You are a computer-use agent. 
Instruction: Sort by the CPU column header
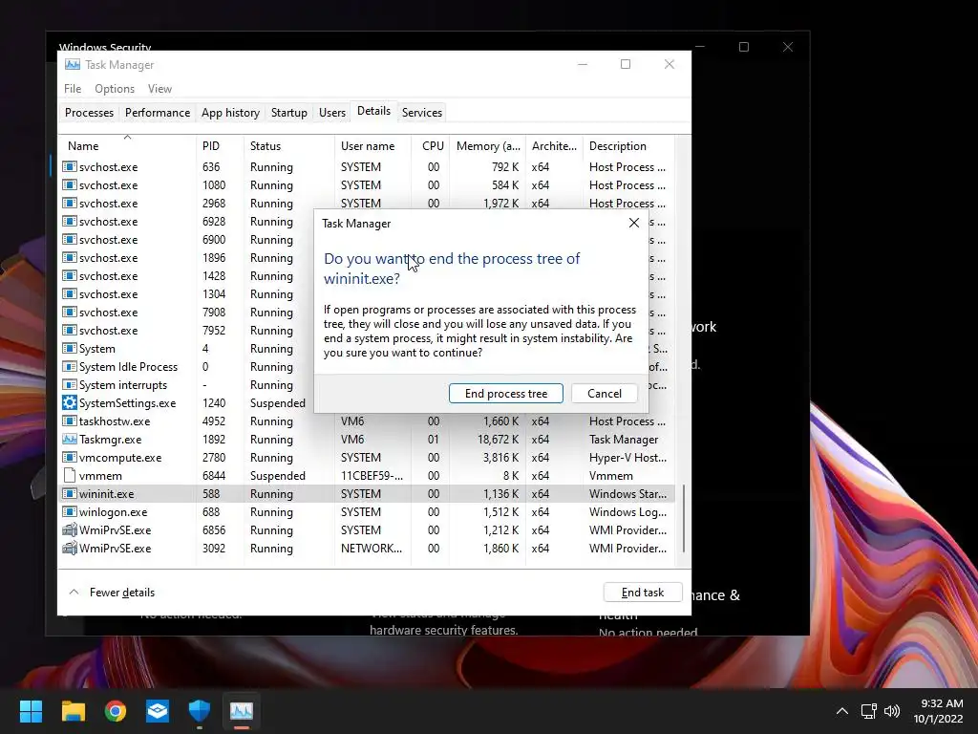pyautogui.click(x=431, y=146)
